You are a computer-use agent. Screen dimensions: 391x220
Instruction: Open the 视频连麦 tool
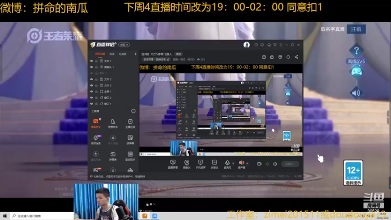point(95,140)
